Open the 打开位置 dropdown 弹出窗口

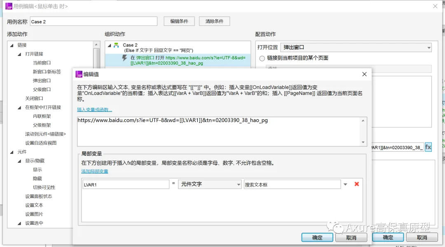point(356,47)
